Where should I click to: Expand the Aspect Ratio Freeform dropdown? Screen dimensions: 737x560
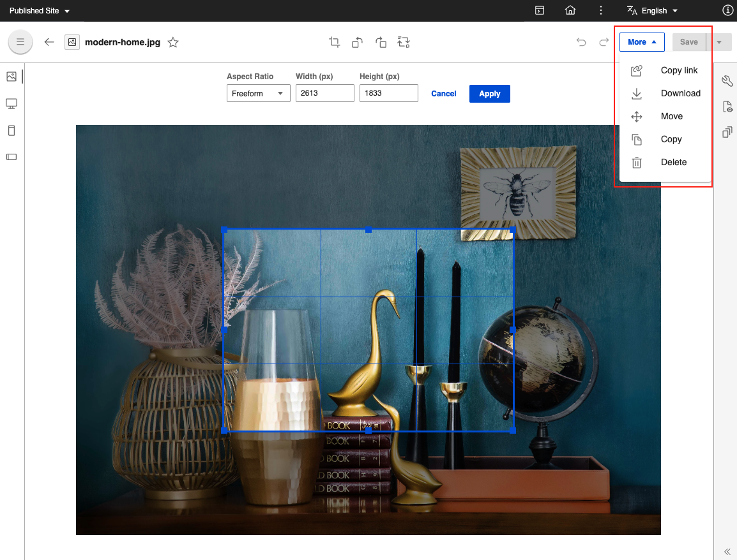click(258, 94)
